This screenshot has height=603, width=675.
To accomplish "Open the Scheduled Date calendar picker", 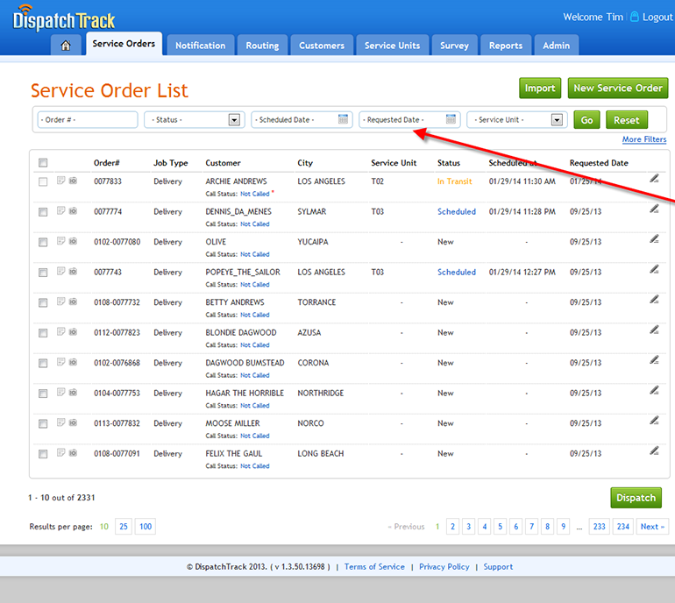I will click(x=344, y=120).
